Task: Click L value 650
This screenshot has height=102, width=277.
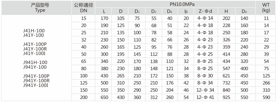Action: (104, 97)
